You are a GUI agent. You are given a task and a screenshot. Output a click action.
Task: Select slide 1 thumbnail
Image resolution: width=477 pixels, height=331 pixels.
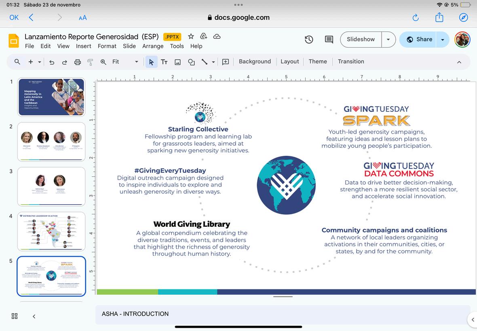[x=51, y=97]
